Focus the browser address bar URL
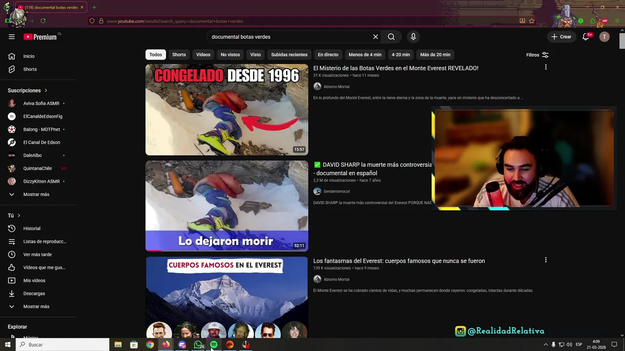 (x=175, y=21)
